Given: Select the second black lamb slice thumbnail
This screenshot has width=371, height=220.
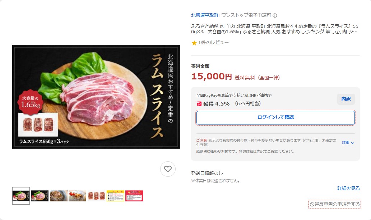Looking at the screenshot, I should (40, 196).
